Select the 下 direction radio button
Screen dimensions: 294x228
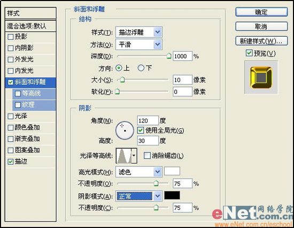141,68
